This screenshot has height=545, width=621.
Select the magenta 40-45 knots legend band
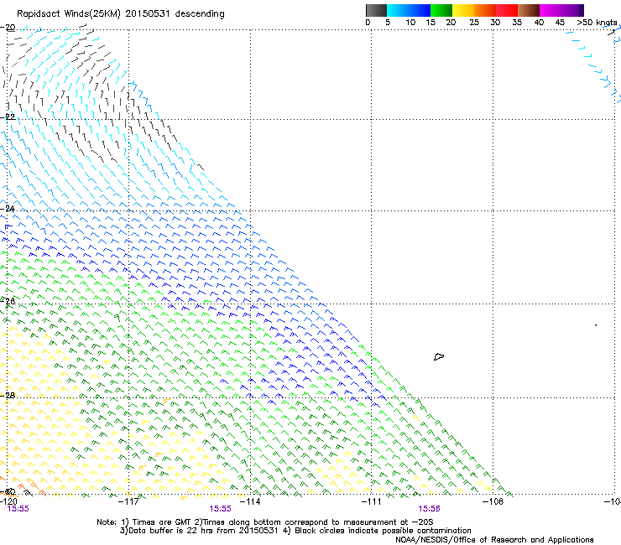click(x=551, y=10)
